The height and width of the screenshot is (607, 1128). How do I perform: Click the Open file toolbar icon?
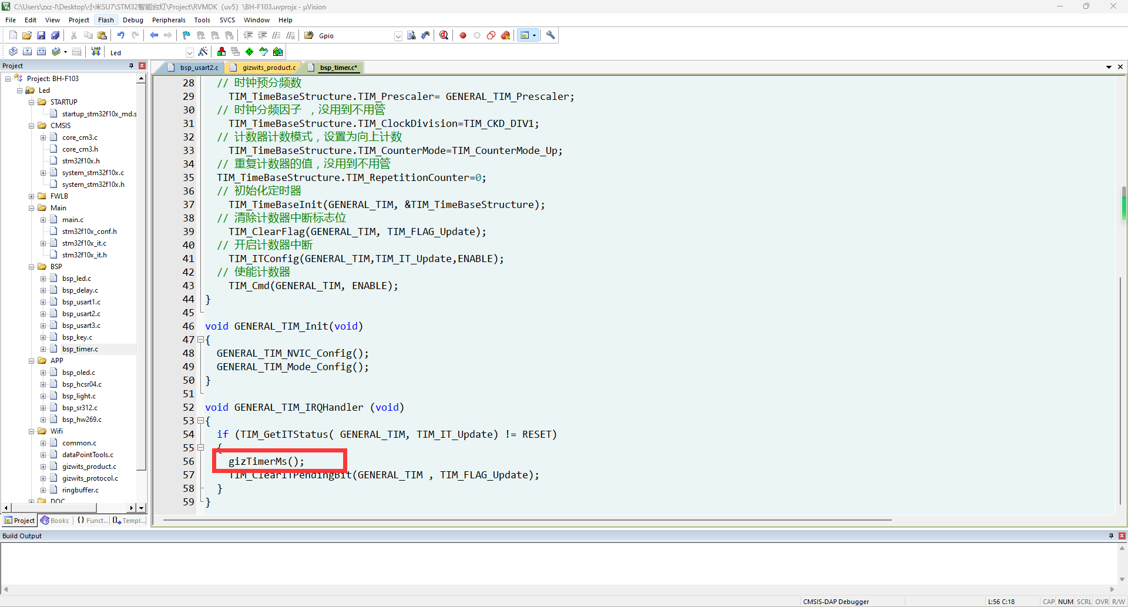click(27, 36)
